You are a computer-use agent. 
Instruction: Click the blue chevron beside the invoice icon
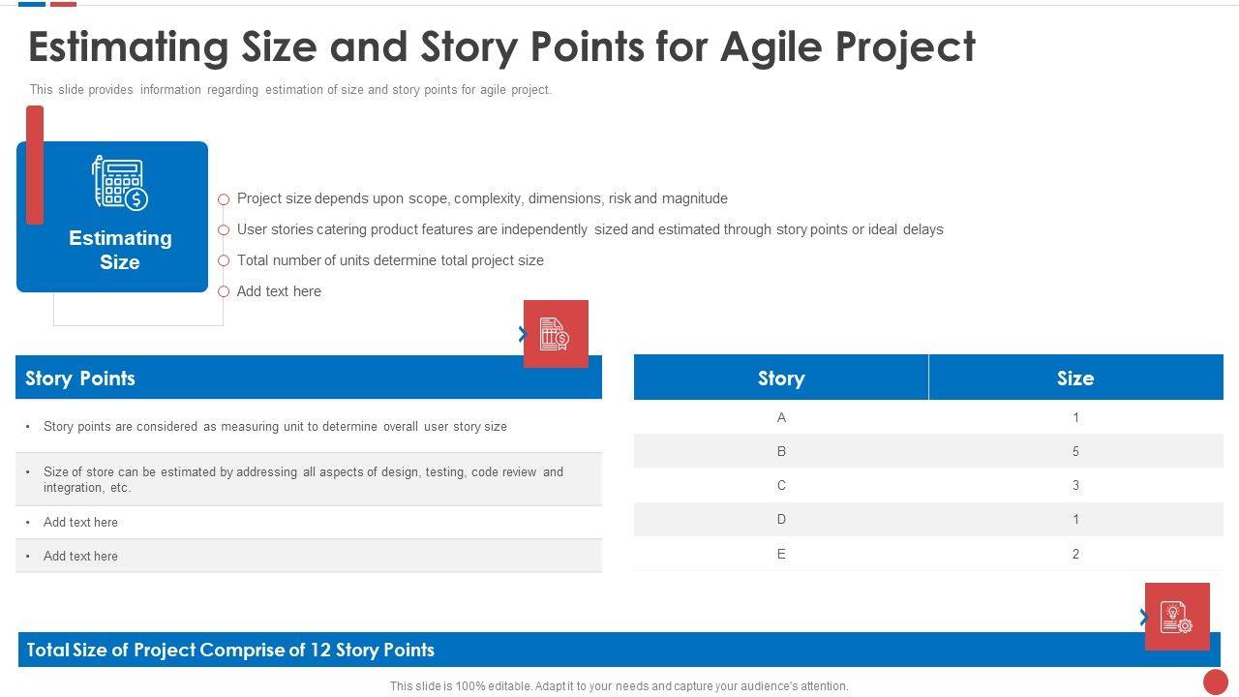point(523,334)
